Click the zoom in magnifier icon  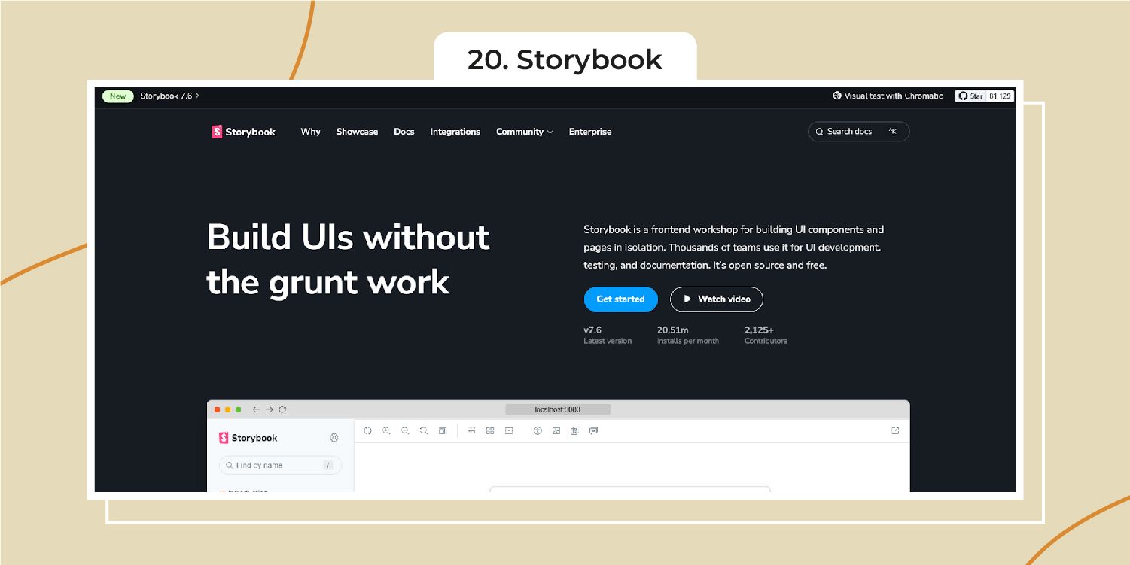[386, 431]
